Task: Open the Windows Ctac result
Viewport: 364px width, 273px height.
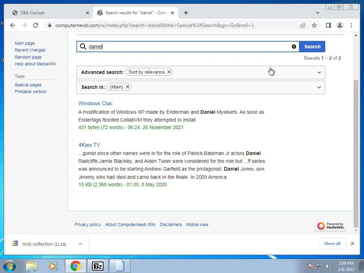Action: [x=95, y=103]
